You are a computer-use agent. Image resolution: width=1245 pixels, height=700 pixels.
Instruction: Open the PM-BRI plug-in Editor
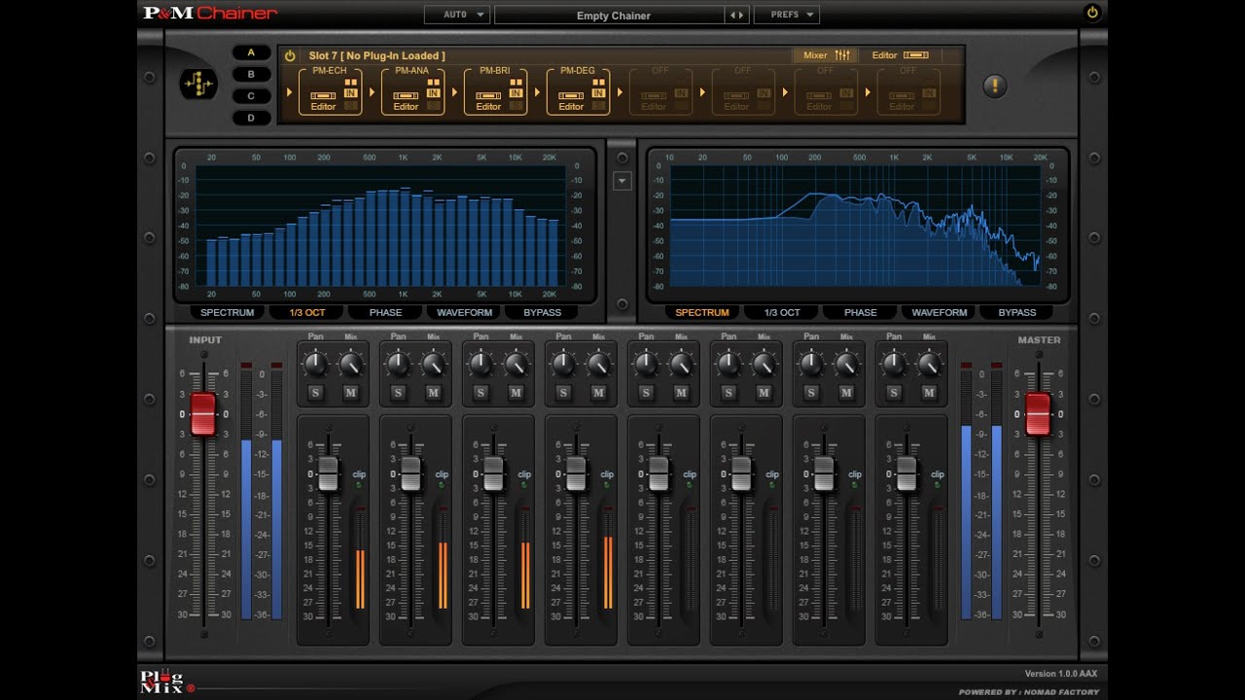pos(488,101)
